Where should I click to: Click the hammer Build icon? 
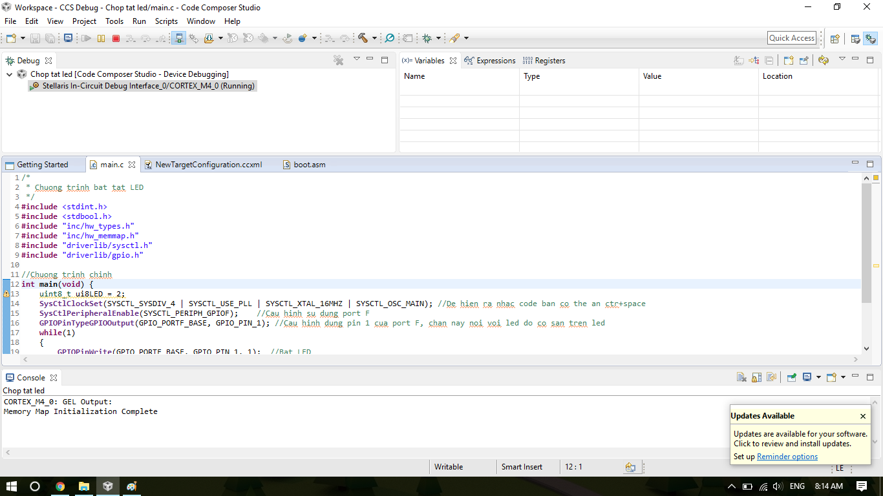coord(363,39)
